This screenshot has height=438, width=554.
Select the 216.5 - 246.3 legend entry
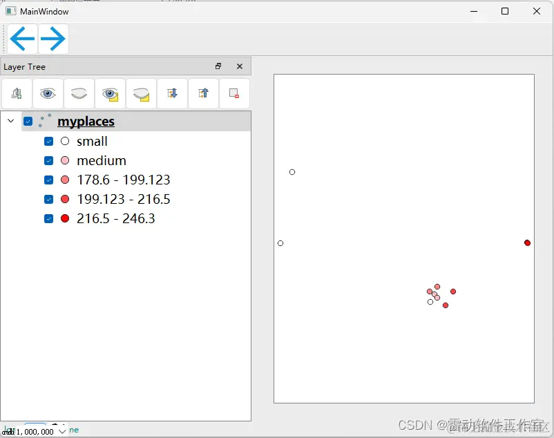[115, 218]
